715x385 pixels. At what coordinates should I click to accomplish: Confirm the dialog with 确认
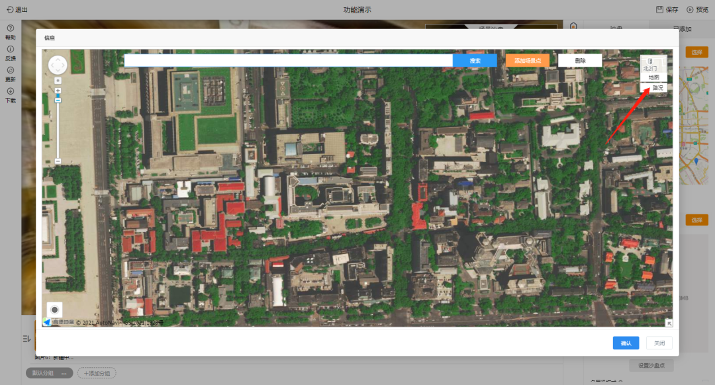pyautogui.click(x=626, y=343)
